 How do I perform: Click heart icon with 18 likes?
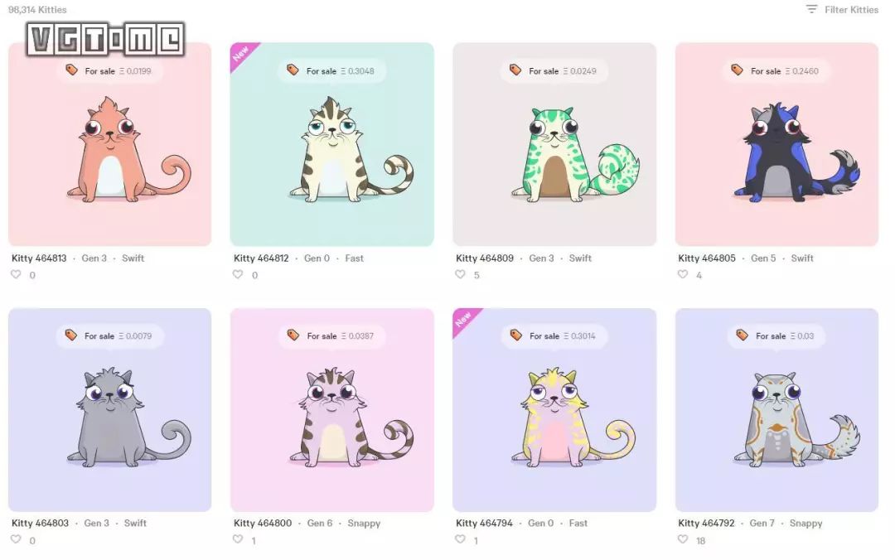point(683,539)
